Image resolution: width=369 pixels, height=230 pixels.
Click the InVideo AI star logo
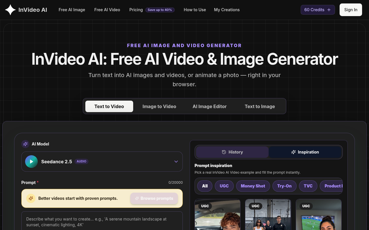(10, 10)
